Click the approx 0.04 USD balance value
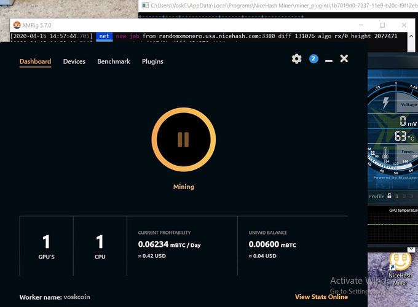Viewport: 418px width, 307px height. tap(262, 256)
